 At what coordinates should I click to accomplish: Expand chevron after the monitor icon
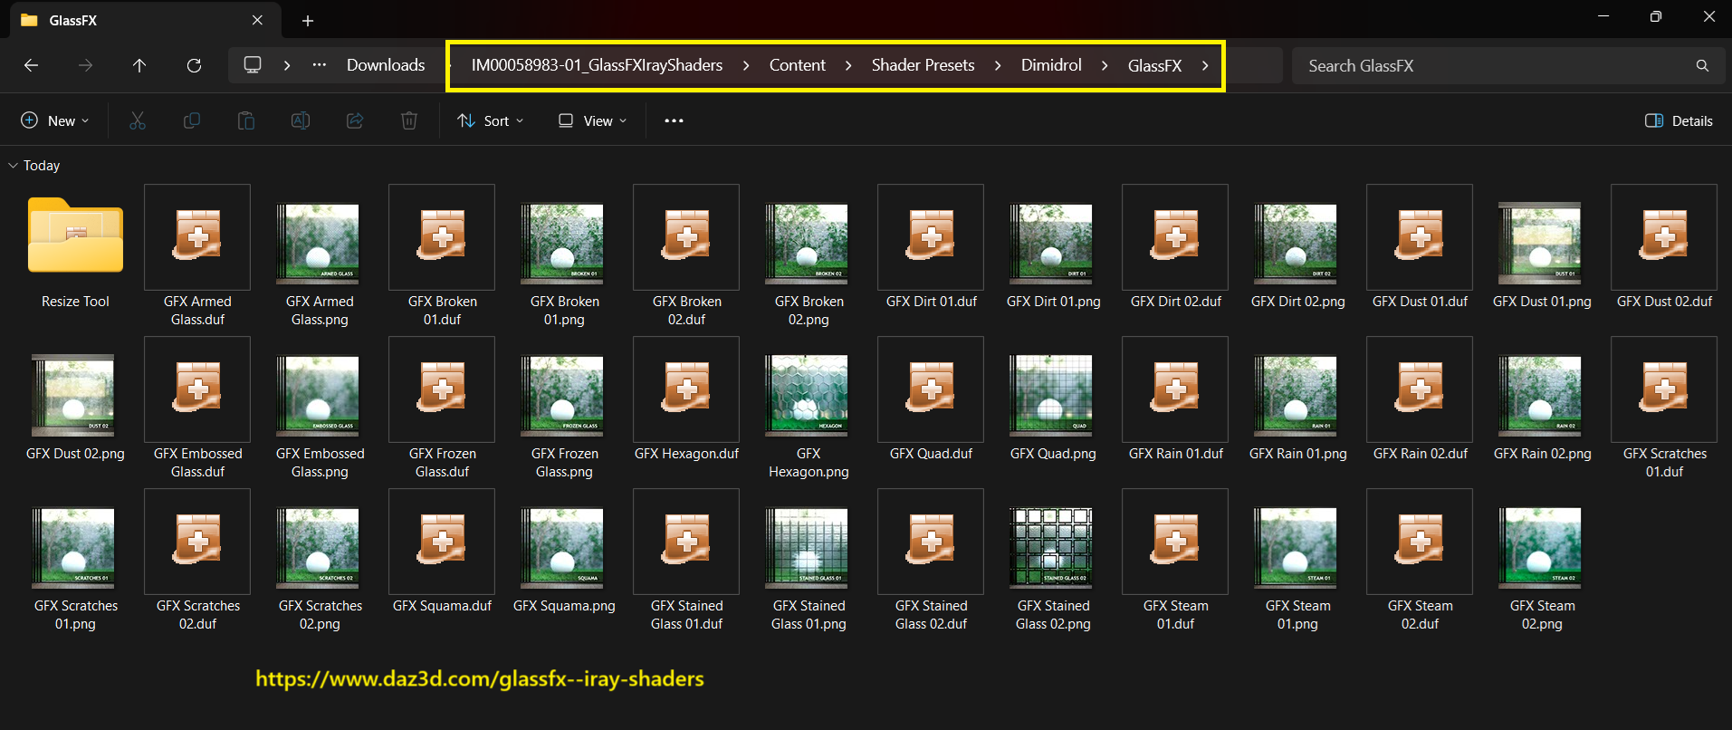(287, 65)
